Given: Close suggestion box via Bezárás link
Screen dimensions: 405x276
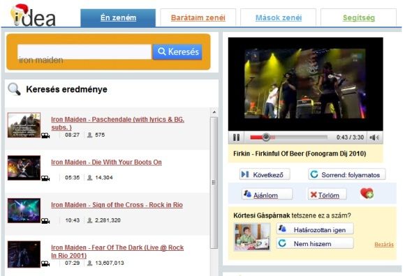Looking at the screenshot, I should [384, 245].
